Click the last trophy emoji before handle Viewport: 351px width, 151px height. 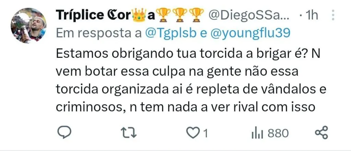196,15
